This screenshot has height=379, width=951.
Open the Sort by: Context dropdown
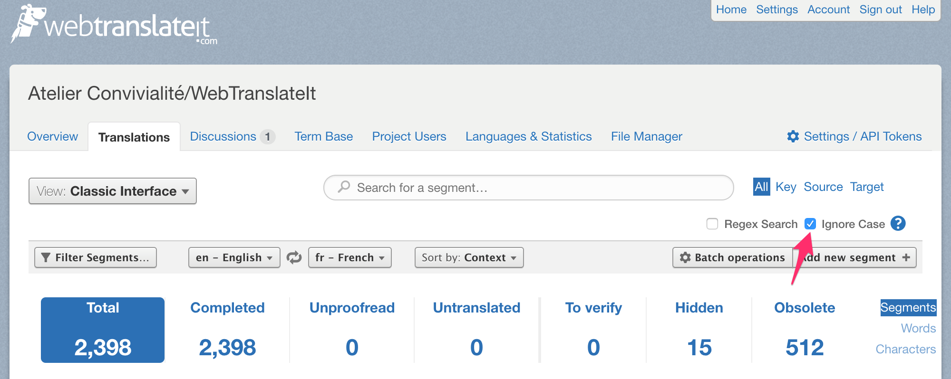469,257
